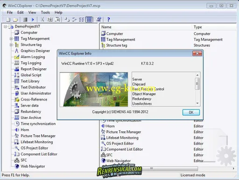Open the File menu
Viewport: 239px width, 180px height.
click(10, 13)
